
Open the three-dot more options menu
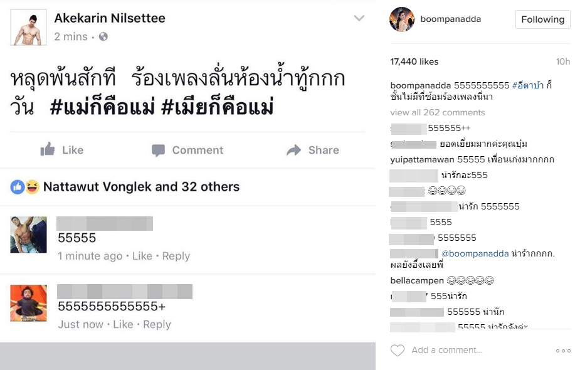pos(562,351)
